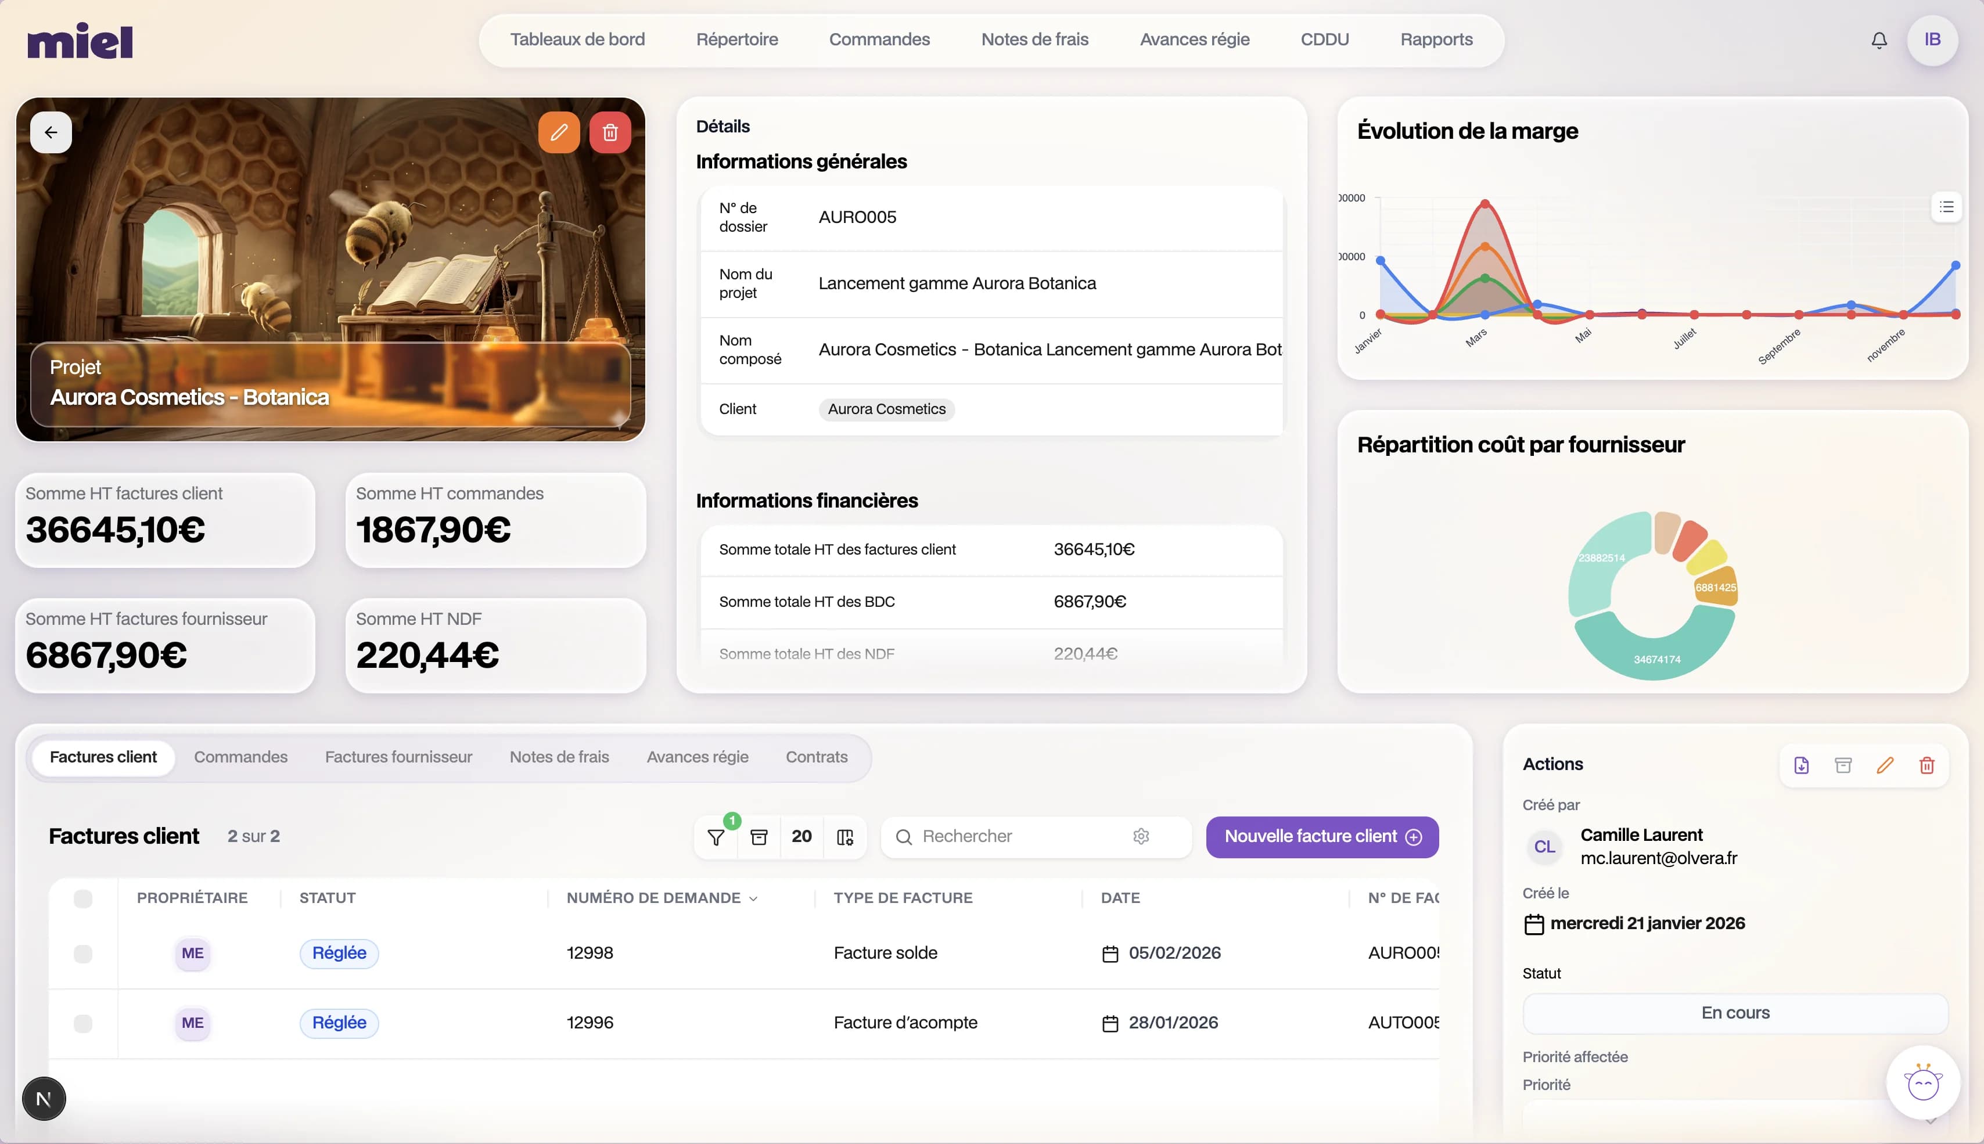1984x1144 pixels.
Task: Open the notifications bell
Action: [x=1879, y=40]
